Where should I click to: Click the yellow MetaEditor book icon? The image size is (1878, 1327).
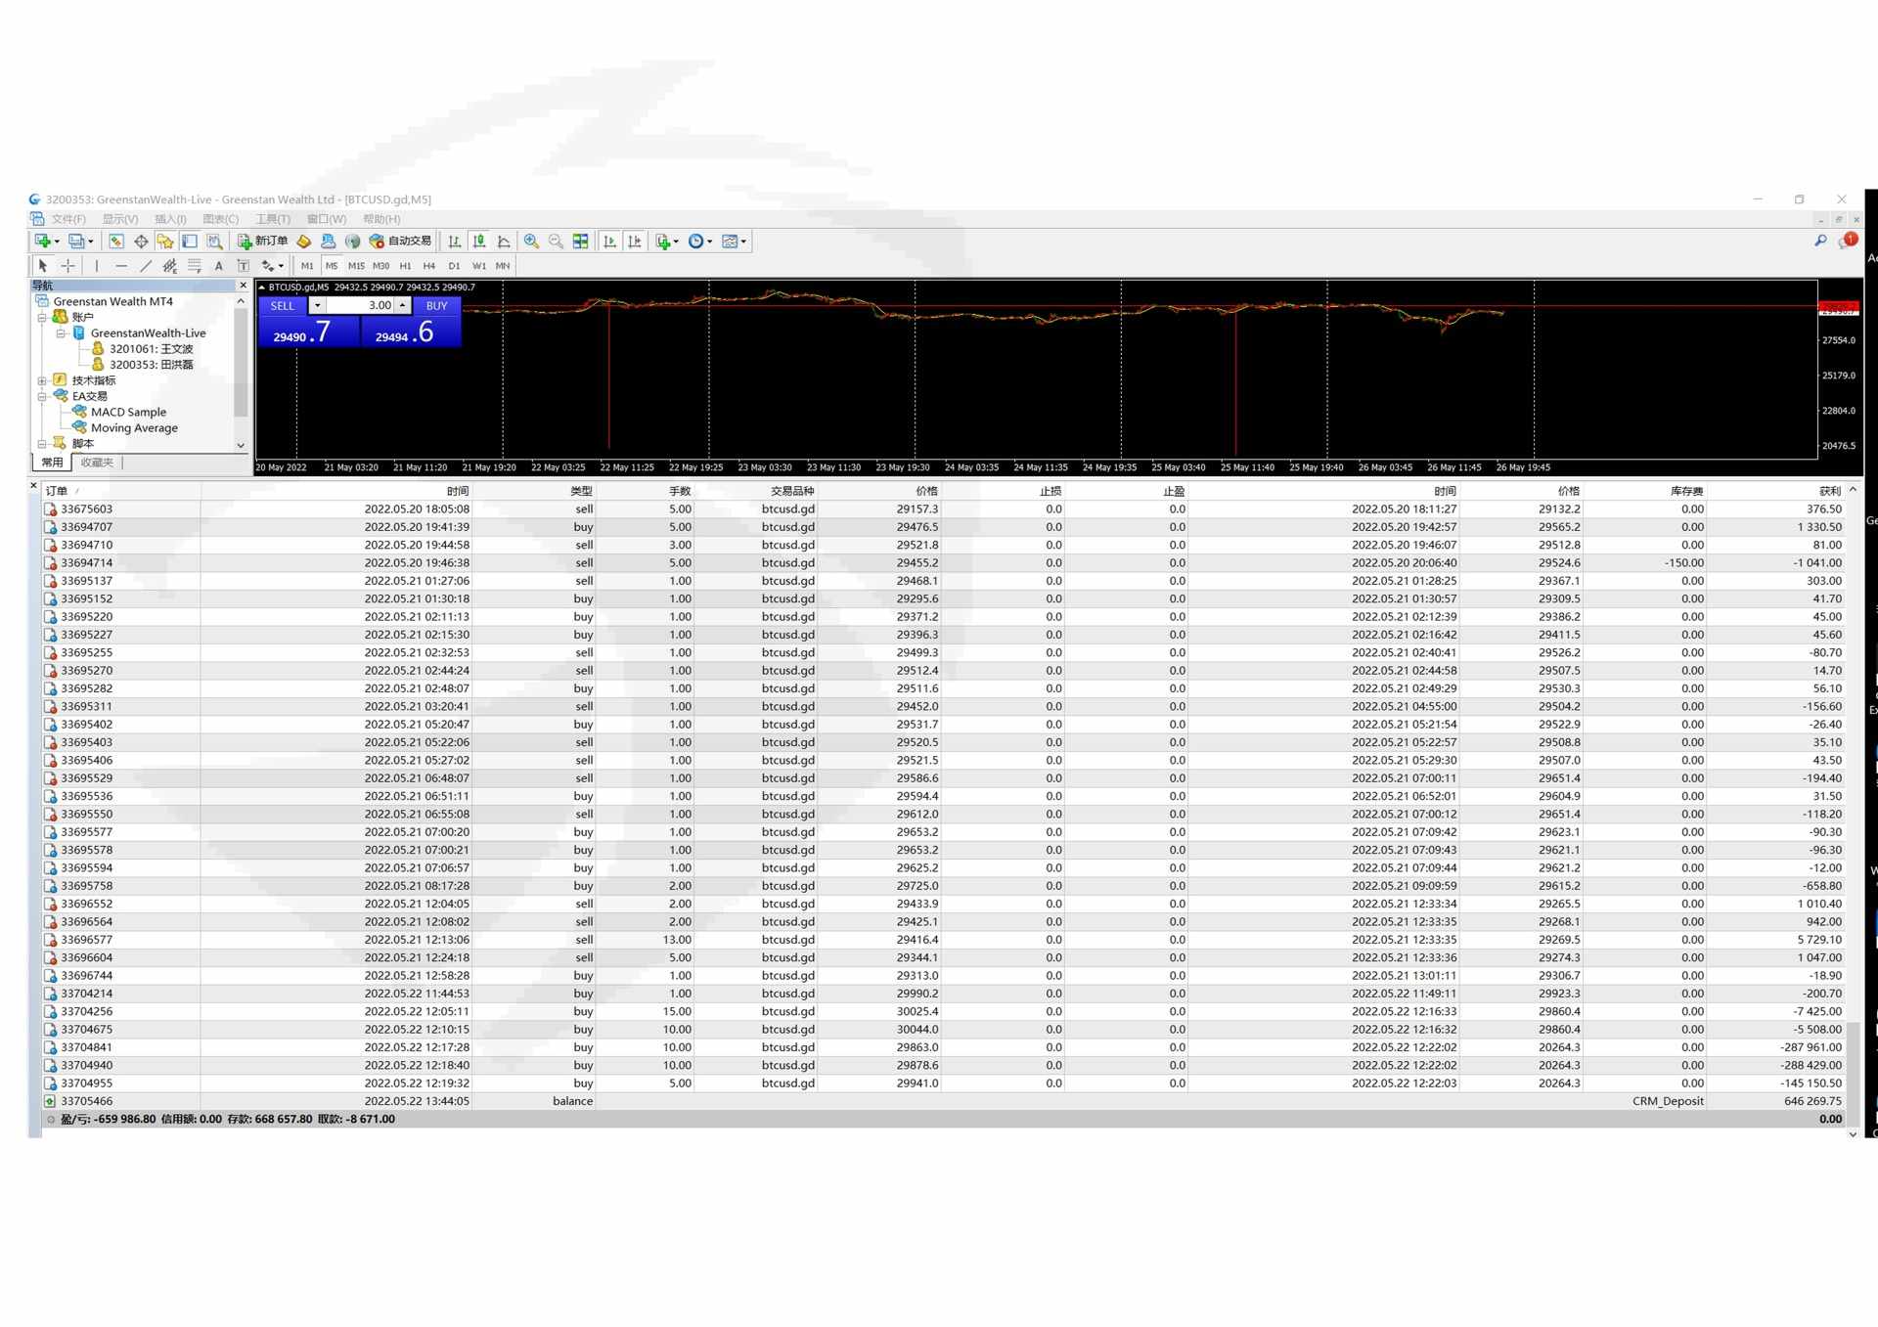pyautogui.click(x=304, y=242)
